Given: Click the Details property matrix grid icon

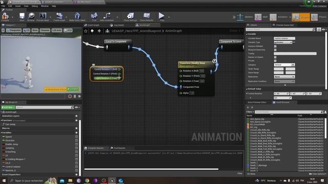Looking at the screenshot, I should (x=319, y=30).
